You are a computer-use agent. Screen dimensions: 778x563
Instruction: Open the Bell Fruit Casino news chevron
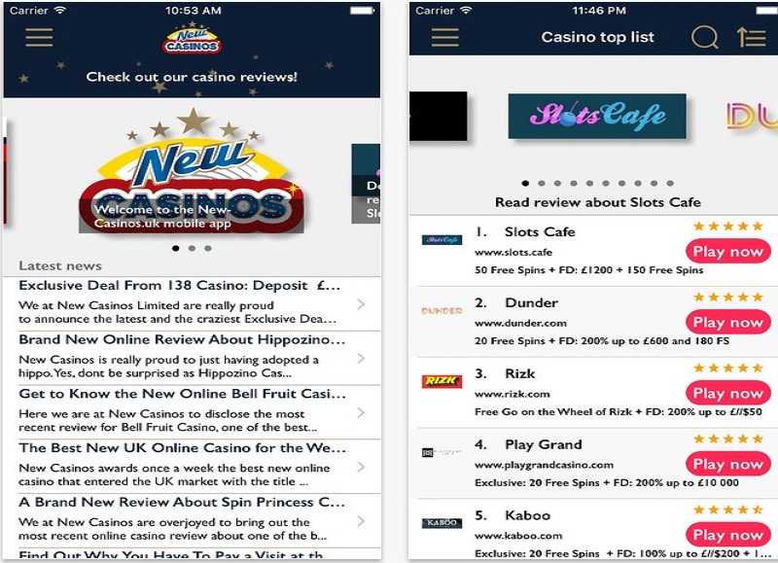(361, 412)
